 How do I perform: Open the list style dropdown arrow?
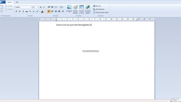coord(58,7)
